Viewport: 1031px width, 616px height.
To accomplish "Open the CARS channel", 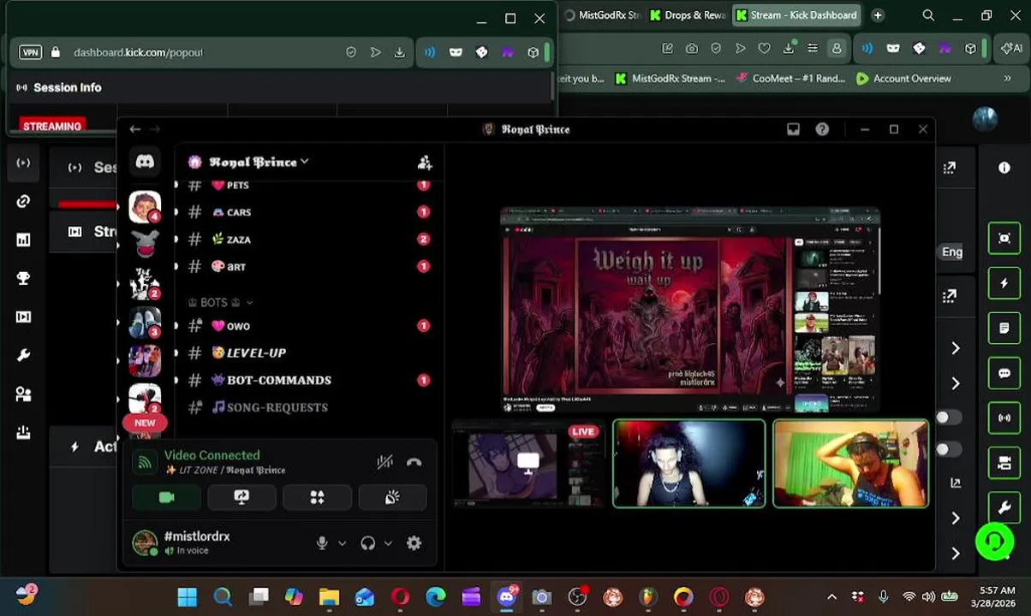I will coord(310,212).
